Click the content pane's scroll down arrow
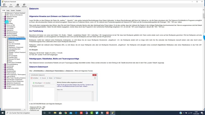The height and width of the screenshot is (115, 205). pos(203,109)
